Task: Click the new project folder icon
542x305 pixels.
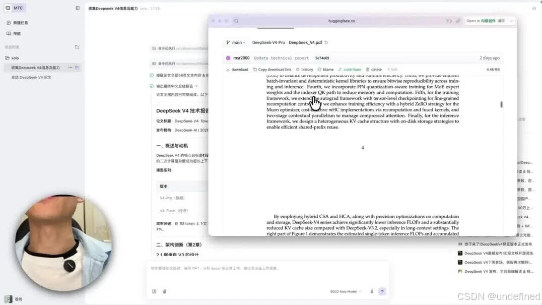Action: click(77, 47)
